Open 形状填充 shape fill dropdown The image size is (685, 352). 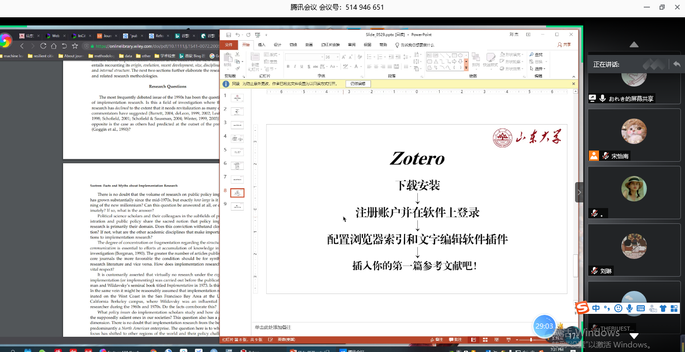pos(511,54)
